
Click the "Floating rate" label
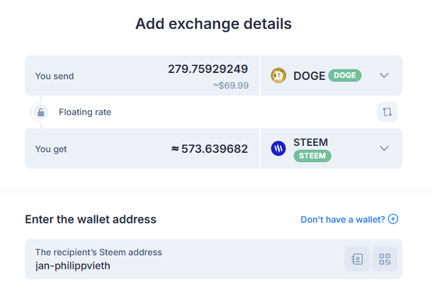85,112
